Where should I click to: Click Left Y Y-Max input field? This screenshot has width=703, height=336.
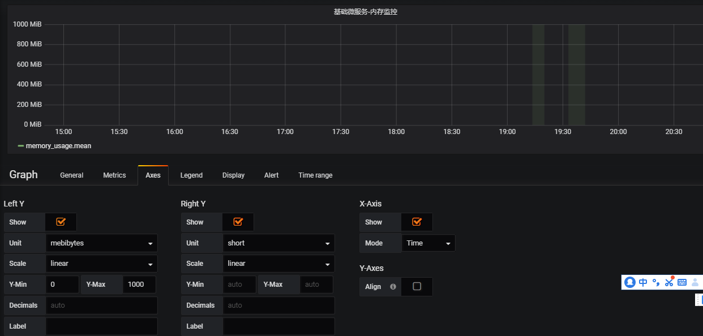(x=139, y=285)
